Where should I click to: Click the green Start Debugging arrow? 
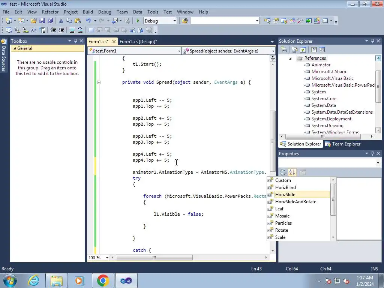coord(138,21)
